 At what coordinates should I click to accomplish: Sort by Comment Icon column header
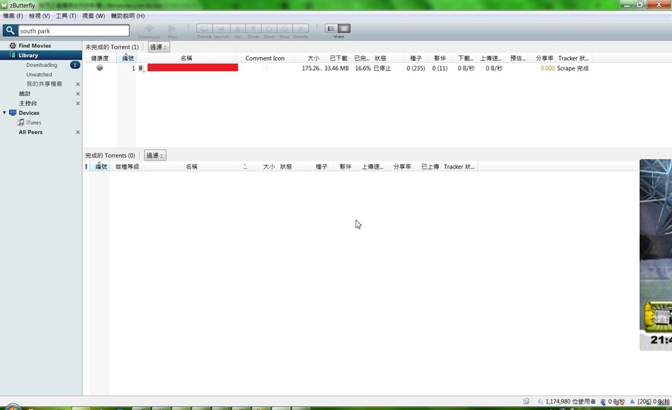(x=265, y=58)
